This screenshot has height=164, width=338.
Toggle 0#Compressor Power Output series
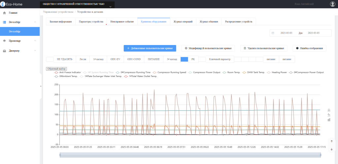click(306, 73)
